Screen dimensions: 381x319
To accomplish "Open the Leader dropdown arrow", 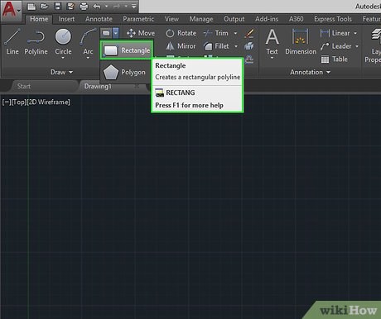I will [357, 46].
